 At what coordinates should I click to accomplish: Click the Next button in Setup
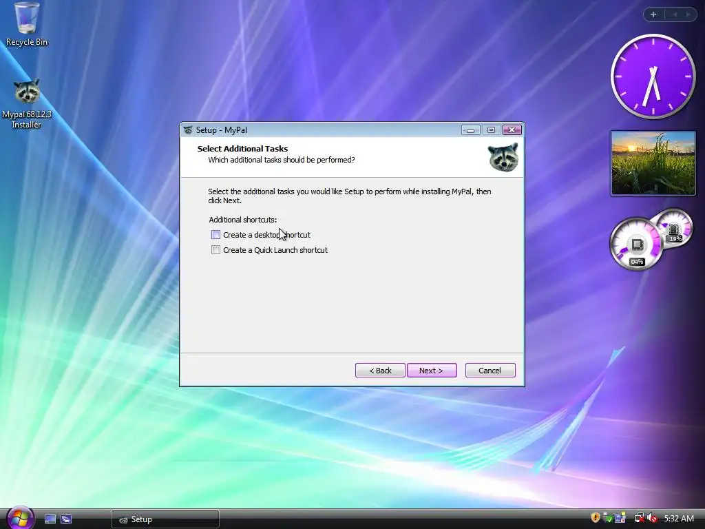432,370
